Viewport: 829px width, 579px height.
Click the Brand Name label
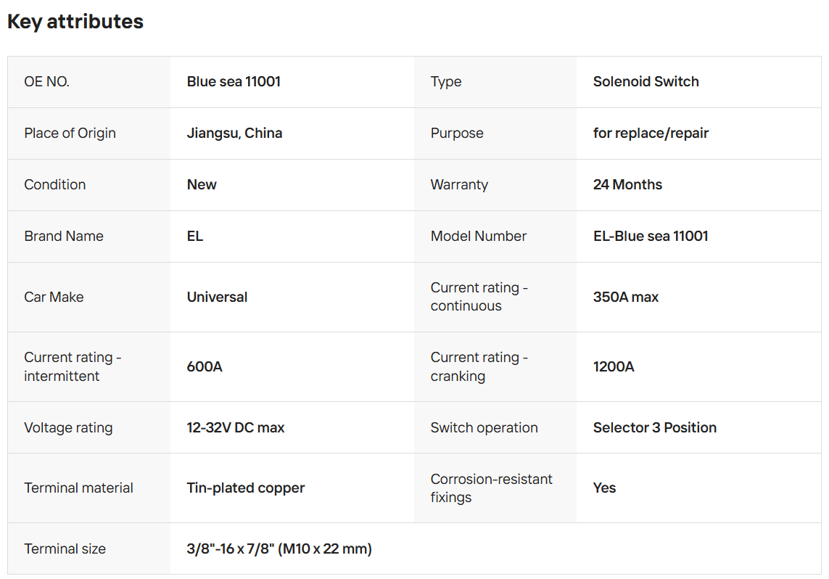pyautogui.click(x=64, y=236)
